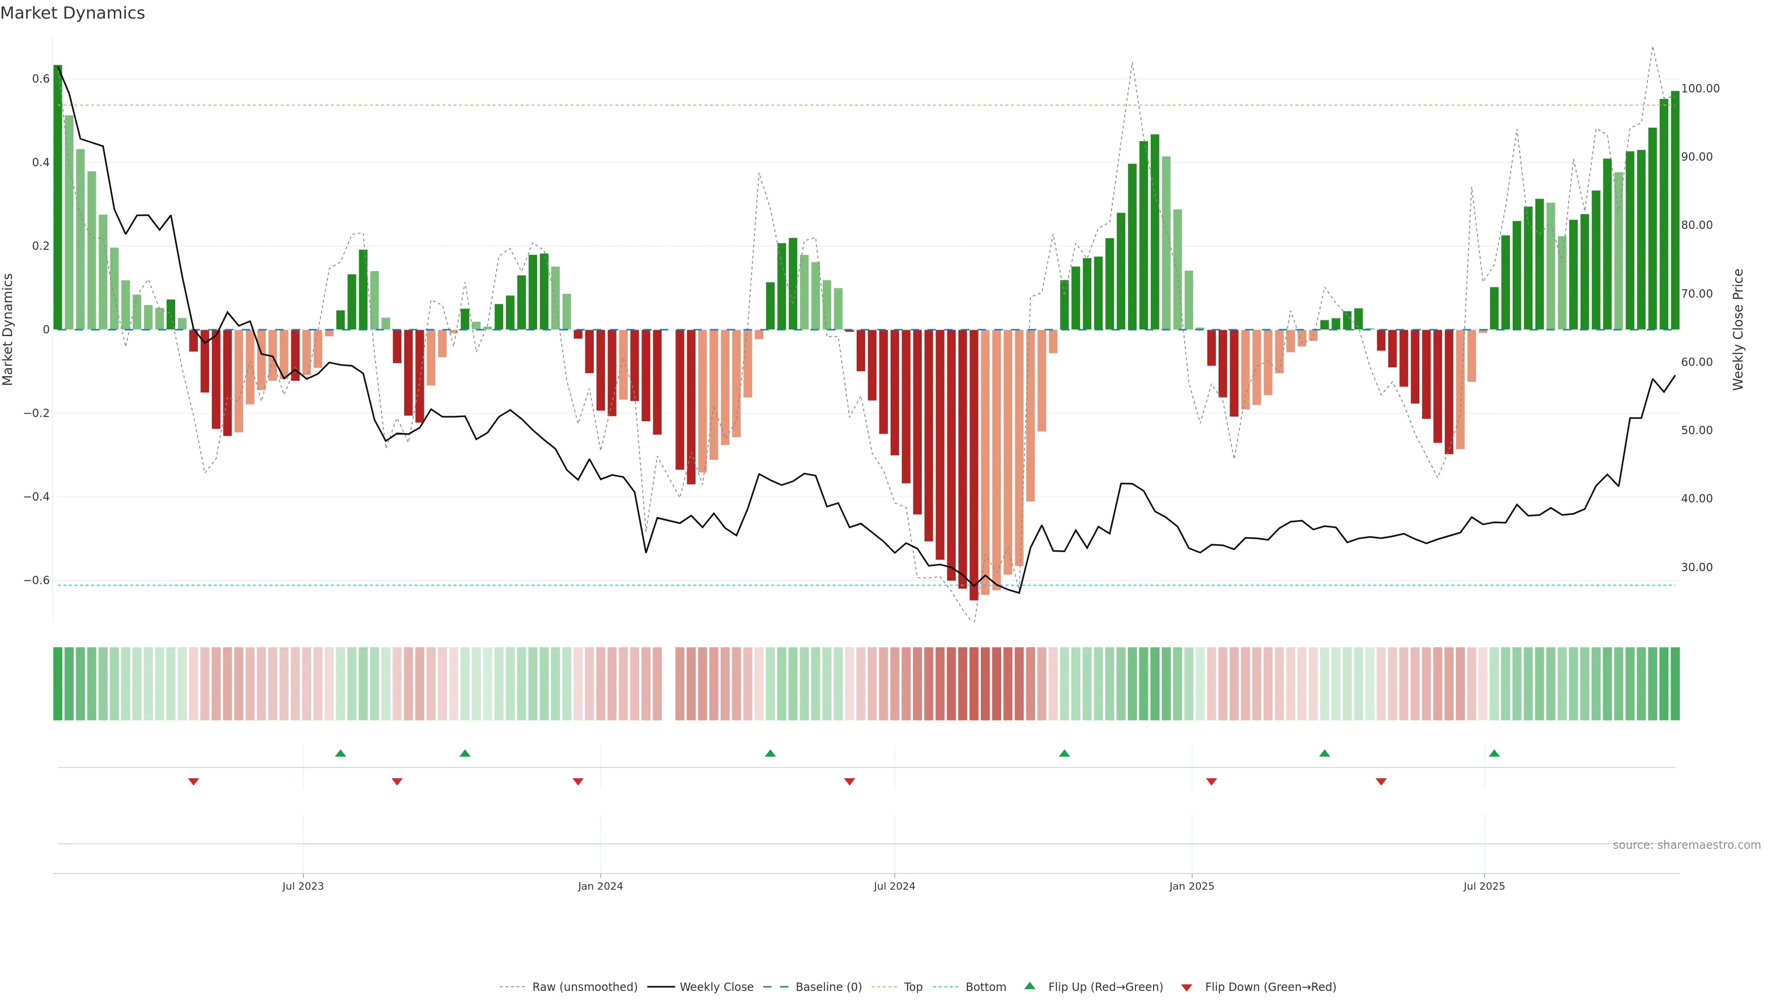
Task: Click the Flip Up triangle legend icon
Action: [1029, 986]
